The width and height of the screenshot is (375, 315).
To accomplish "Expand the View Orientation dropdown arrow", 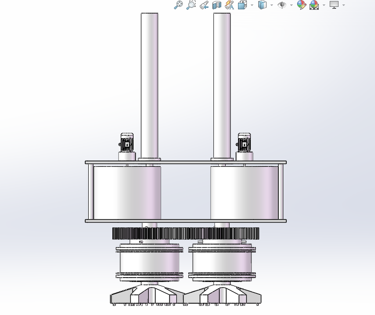I will (x=252, y=5).
